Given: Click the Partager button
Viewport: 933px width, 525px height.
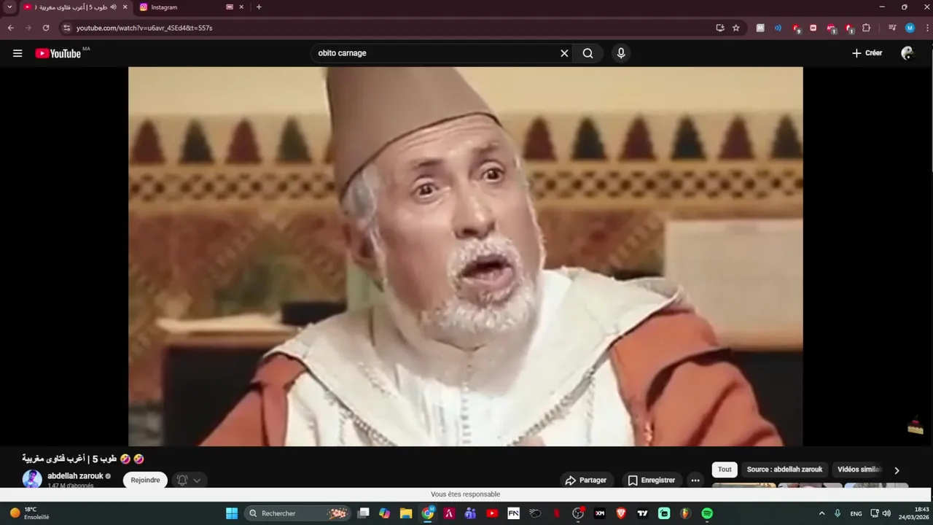Looking at the screenshot, I should 587,481.
